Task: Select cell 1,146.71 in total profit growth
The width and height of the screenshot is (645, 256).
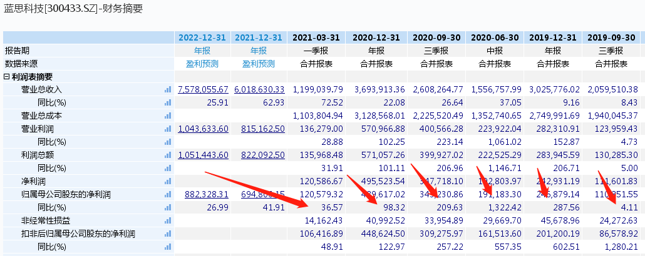Action: (506, 168)
